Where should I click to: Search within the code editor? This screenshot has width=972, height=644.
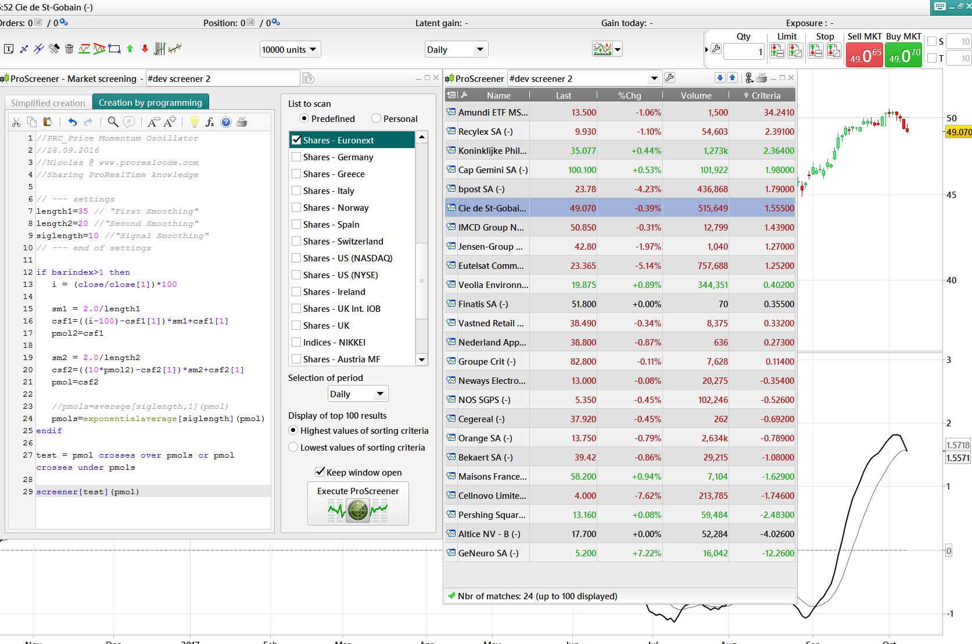pos(113,122)
